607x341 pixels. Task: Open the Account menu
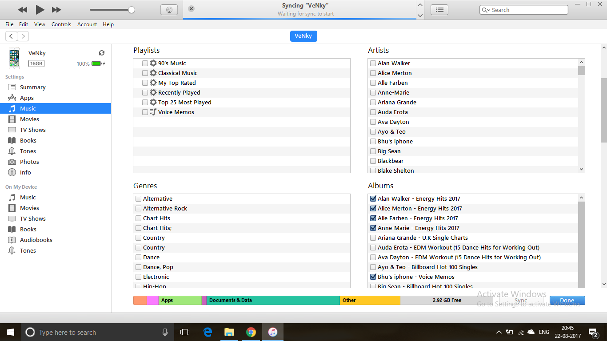tap(87, 24)
